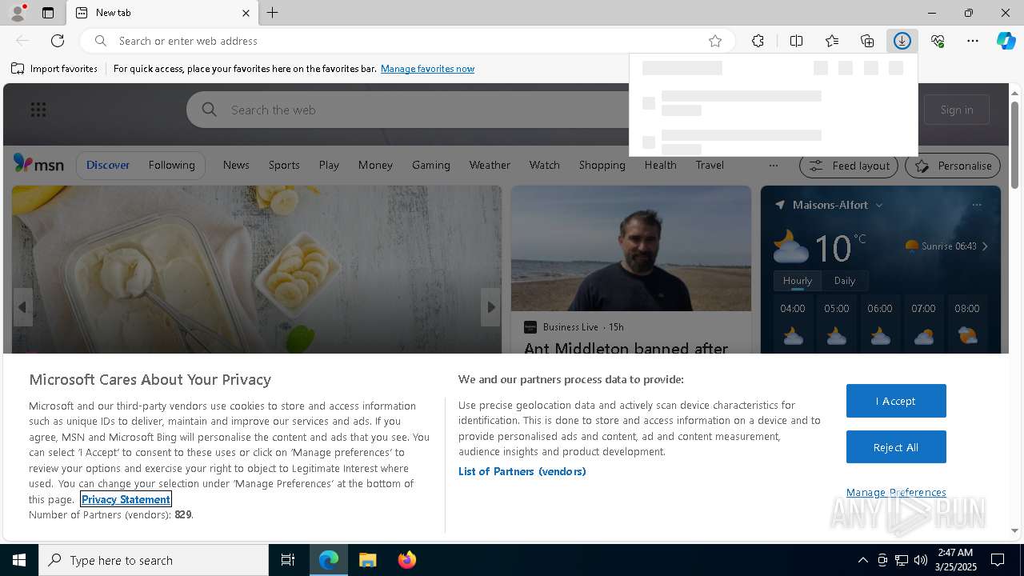The image size is (1024, 576).
Task: Go to the msn logo home
Action: [38, 164]
